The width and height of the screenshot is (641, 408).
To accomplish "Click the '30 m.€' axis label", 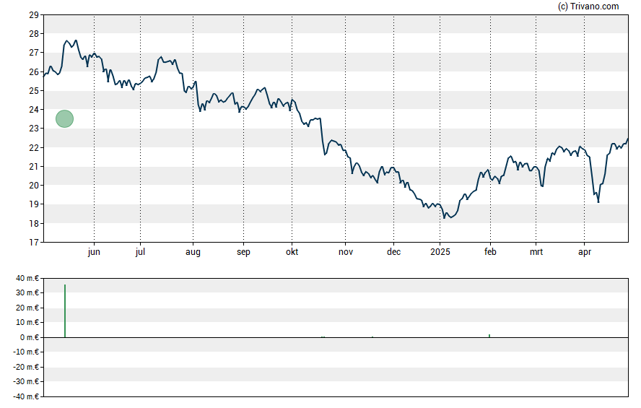I will [x=27, y=292].
